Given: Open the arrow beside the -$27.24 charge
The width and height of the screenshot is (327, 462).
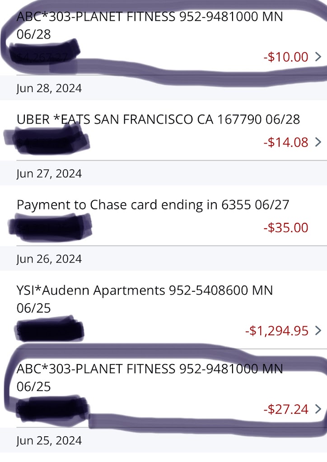Looking at the screenshot, I should click(318, 409).
